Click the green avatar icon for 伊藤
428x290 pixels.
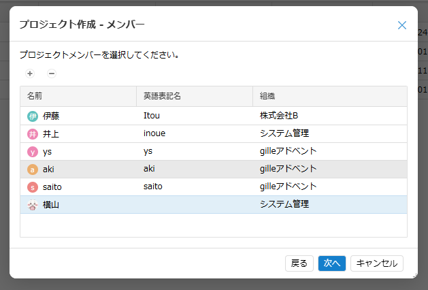[33, 116]
